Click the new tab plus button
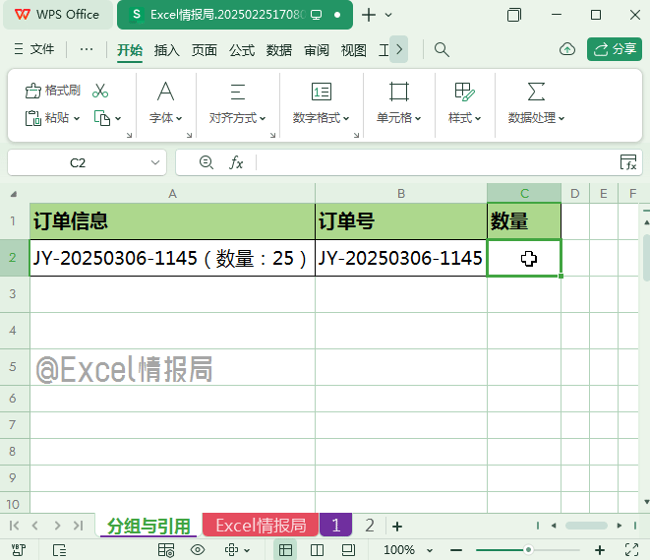650x560 pixels. 369,15
